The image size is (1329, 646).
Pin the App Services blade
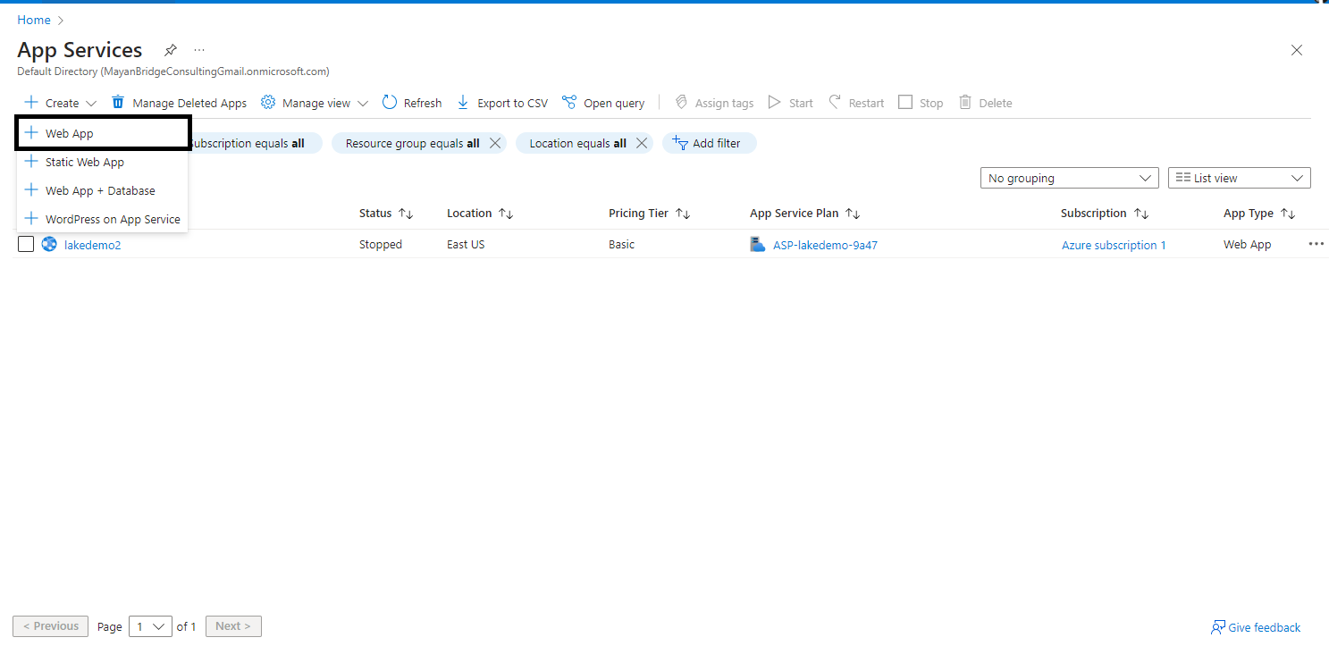click(171, 50)
